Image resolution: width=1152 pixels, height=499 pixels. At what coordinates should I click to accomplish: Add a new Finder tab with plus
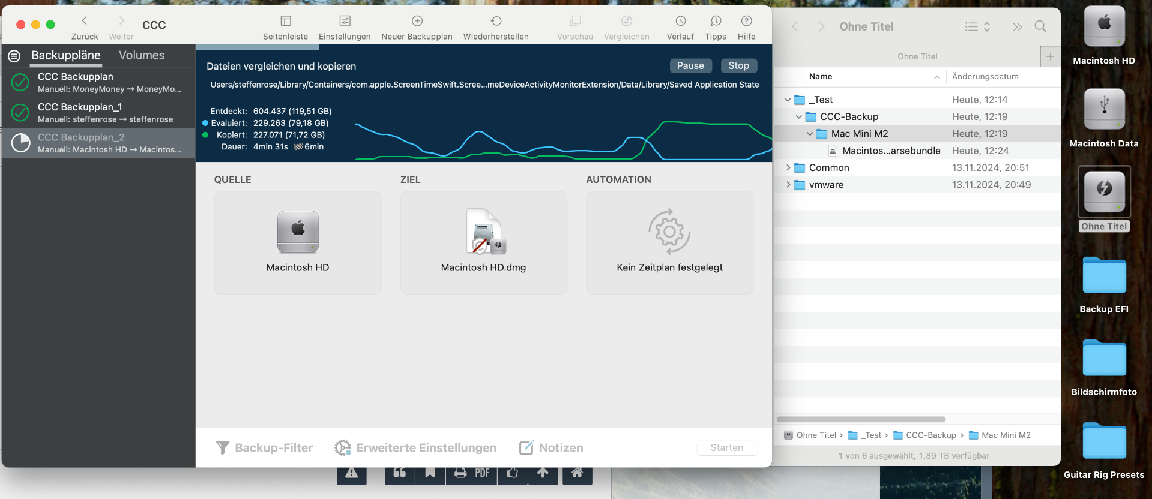point(1050,56)
